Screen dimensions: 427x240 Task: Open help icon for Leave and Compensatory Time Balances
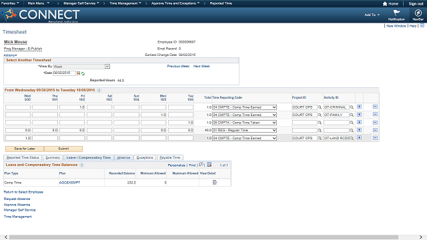(x=81, y=165)
